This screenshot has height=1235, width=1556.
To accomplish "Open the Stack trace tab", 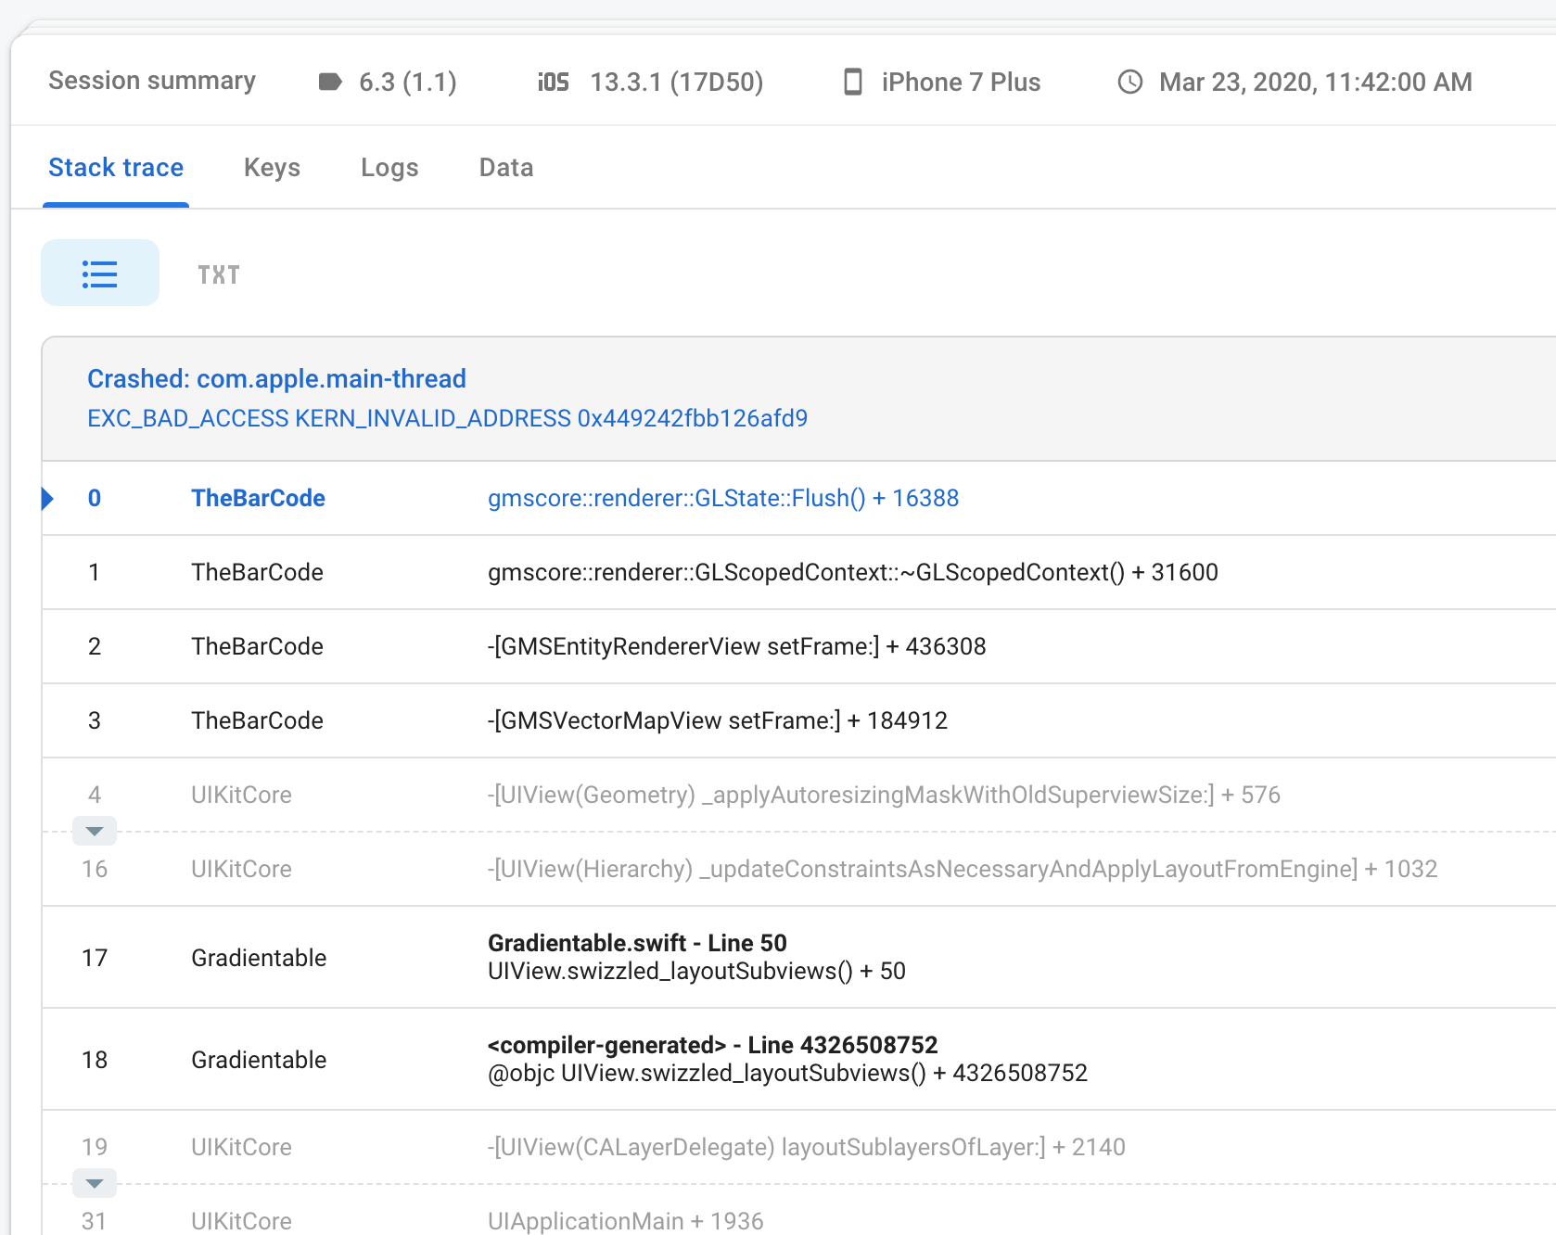I will (116, 168).
